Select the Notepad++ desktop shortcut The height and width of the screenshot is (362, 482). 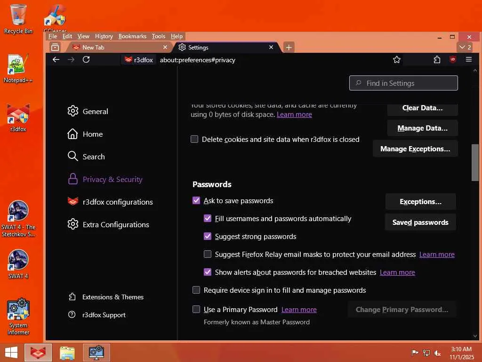18,69
